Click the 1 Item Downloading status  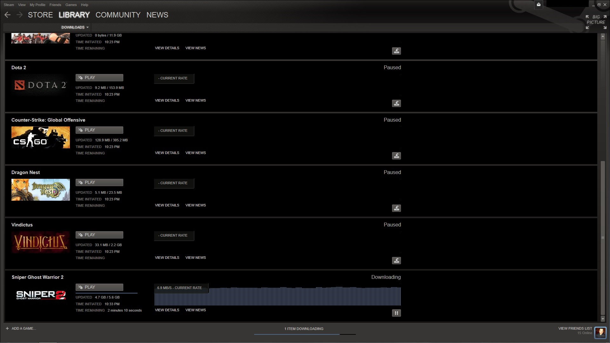(x=304, y=329)
